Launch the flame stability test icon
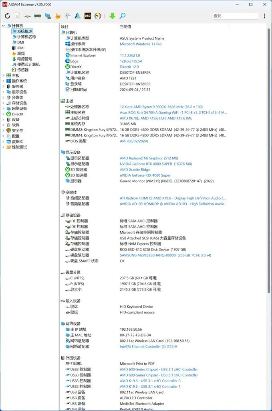This screenshot has width=272, height=411. click(x=58, y=16)
